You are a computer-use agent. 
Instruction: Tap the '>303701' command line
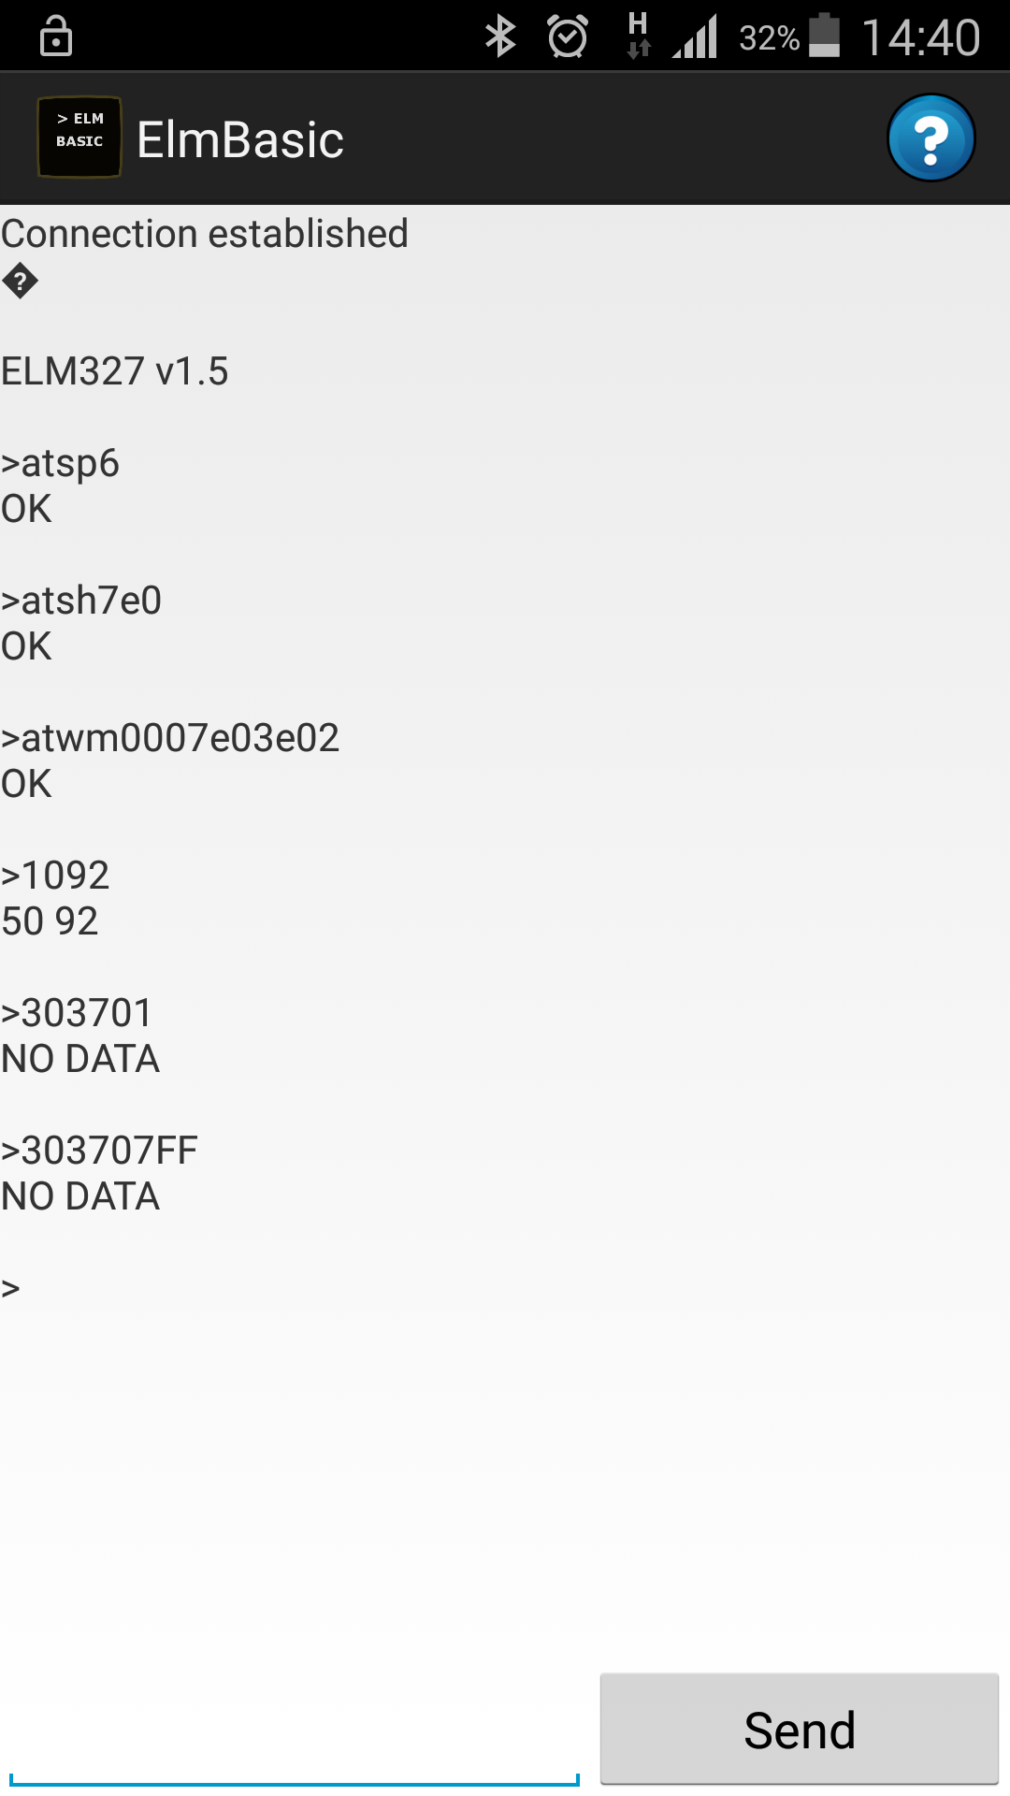[77, 1013]
